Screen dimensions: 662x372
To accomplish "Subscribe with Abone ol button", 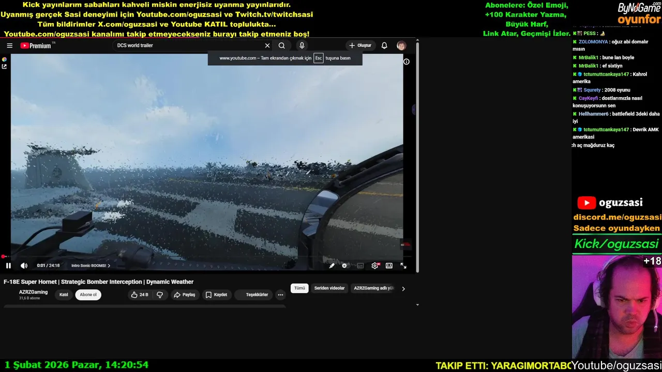I will point(88,295).
